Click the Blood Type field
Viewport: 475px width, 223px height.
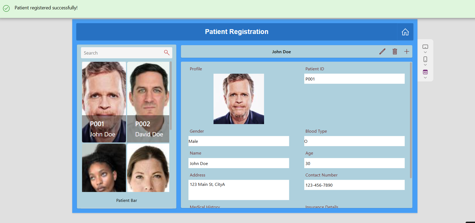point(354,141)
